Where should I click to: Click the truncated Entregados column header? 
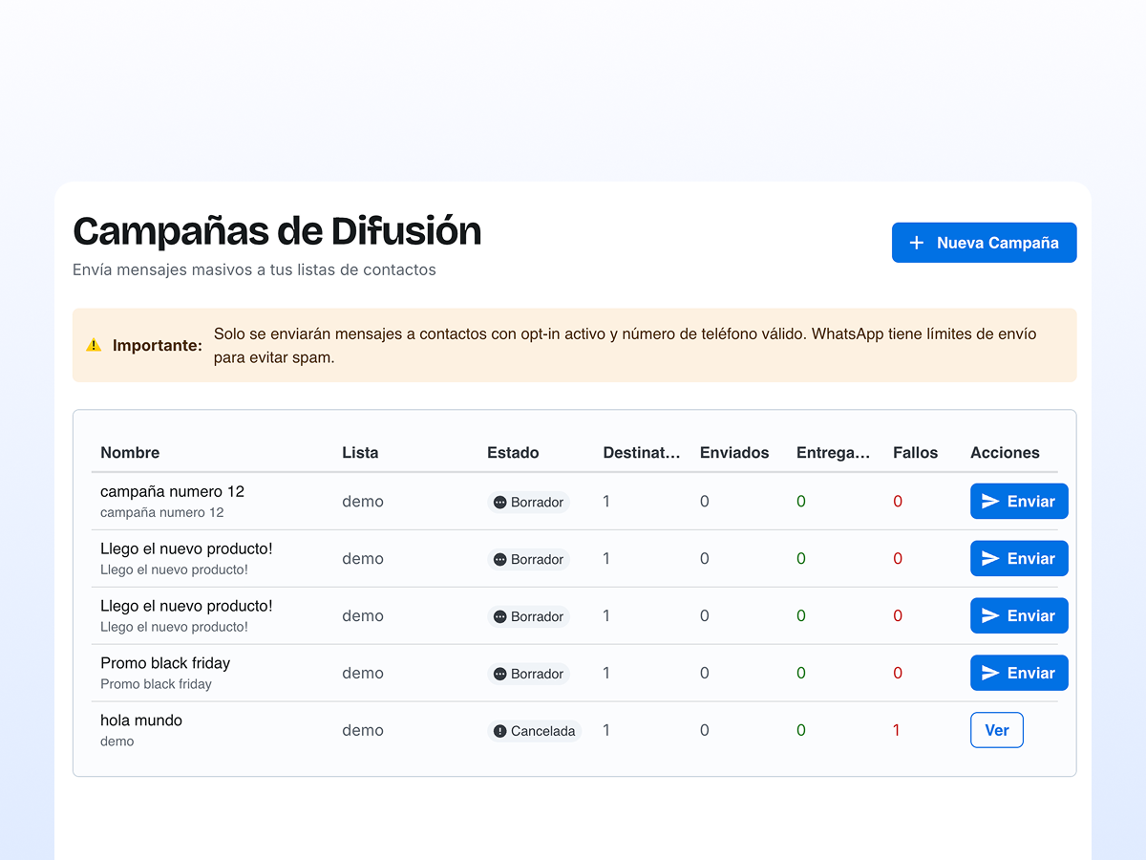tap(833, 453)
